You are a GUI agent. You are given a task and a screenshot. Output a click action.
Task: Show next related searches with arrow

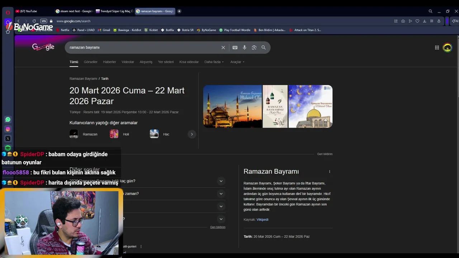click(x=192, y=134)
